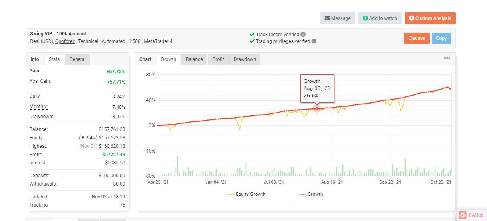Switch to the Info tab
The image size is (487, 221).
35,59
